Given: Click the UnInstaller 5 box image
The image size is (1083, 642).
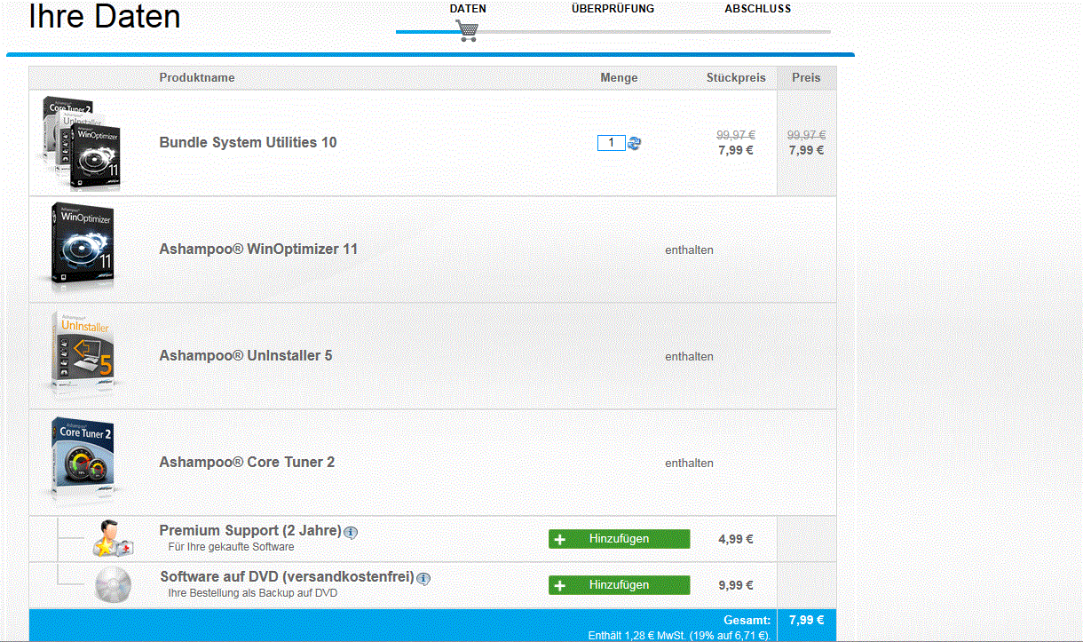Looking at the screenshot, I should [x=81, y=355].
